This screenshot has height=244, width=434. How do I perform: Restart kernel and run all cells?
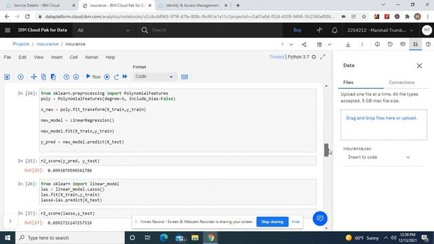click(x=125, y=77)
